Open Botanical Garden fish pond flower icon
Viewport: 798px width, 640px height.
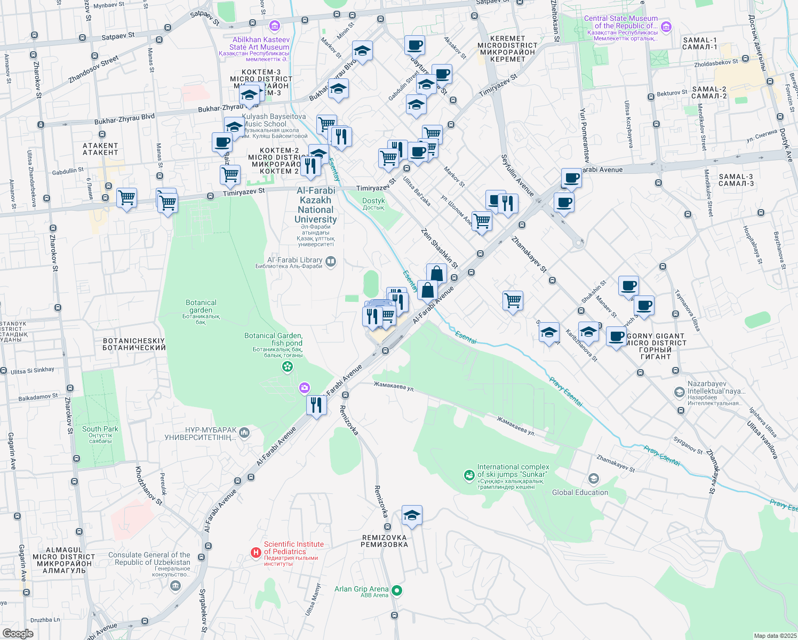point(288,366)
